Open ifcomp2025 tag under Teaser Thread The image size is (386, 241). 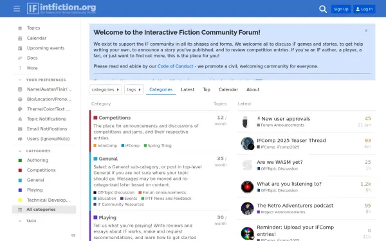point(288,147)
